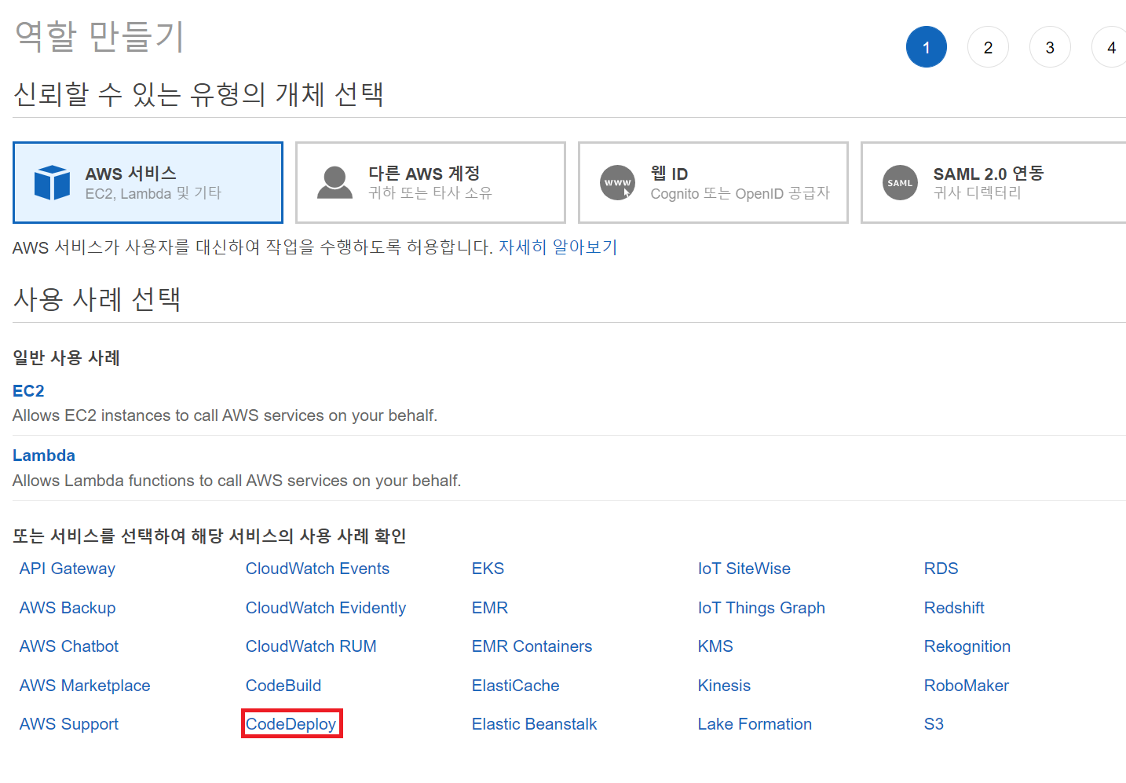Select CloudWatch RUM service
The height and width of the screenshot is (783, 1126).
(311, 646)
